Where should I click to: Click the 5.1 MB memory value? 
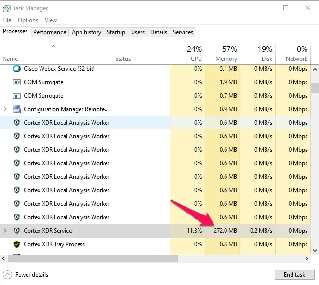click(228, 69)
